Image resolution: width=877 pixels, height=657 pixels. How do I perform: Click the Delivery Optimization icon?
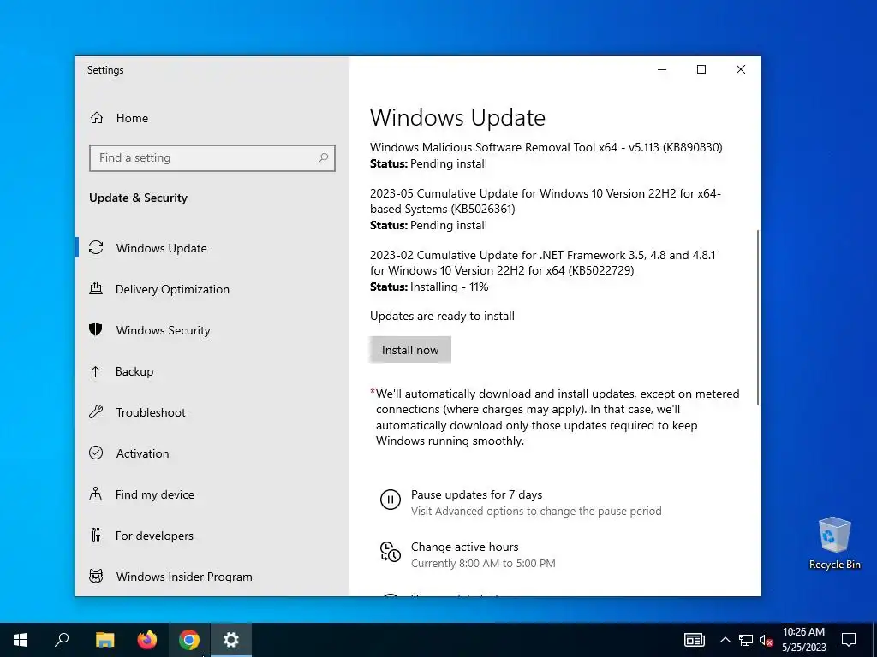[96, 289]
